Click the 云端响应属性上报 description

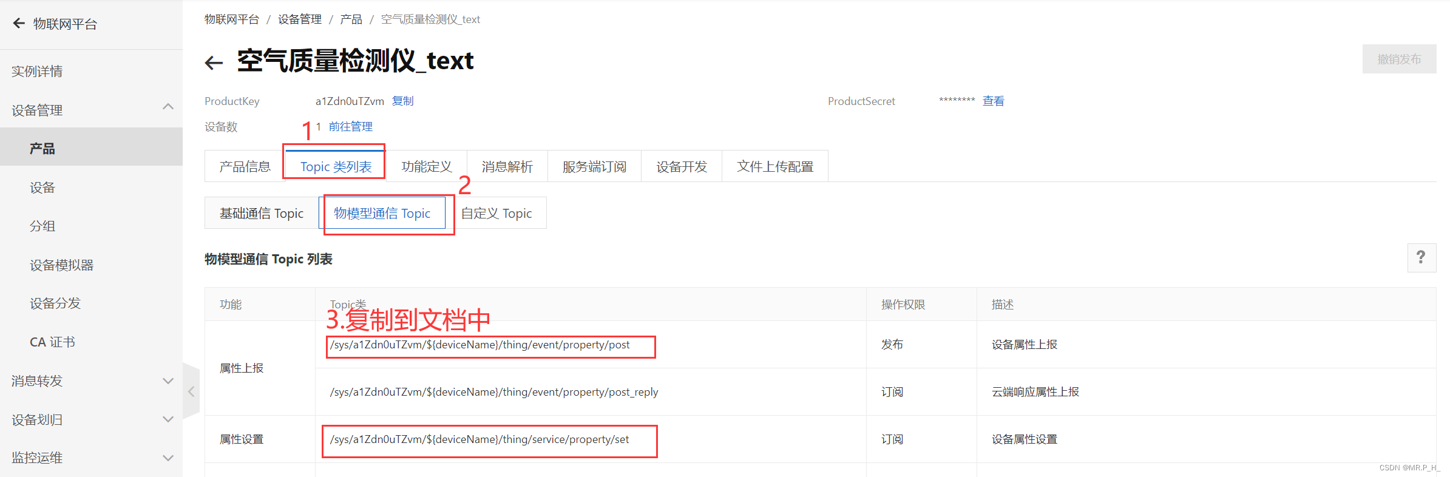(1035, 392)
